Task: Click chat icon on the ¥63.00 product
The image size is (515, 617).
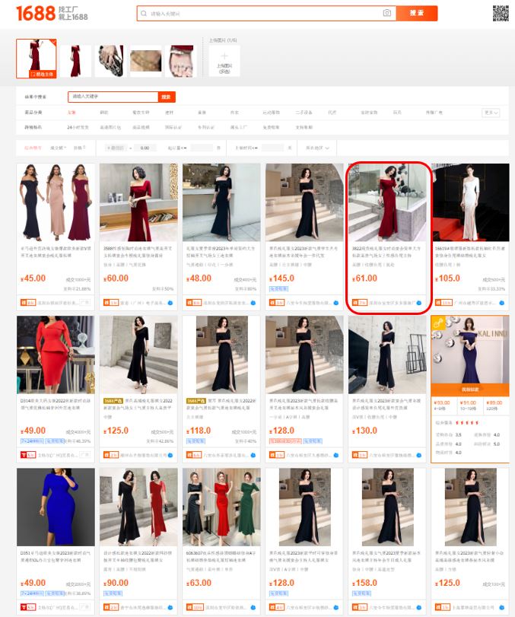Action: point(253,608)
